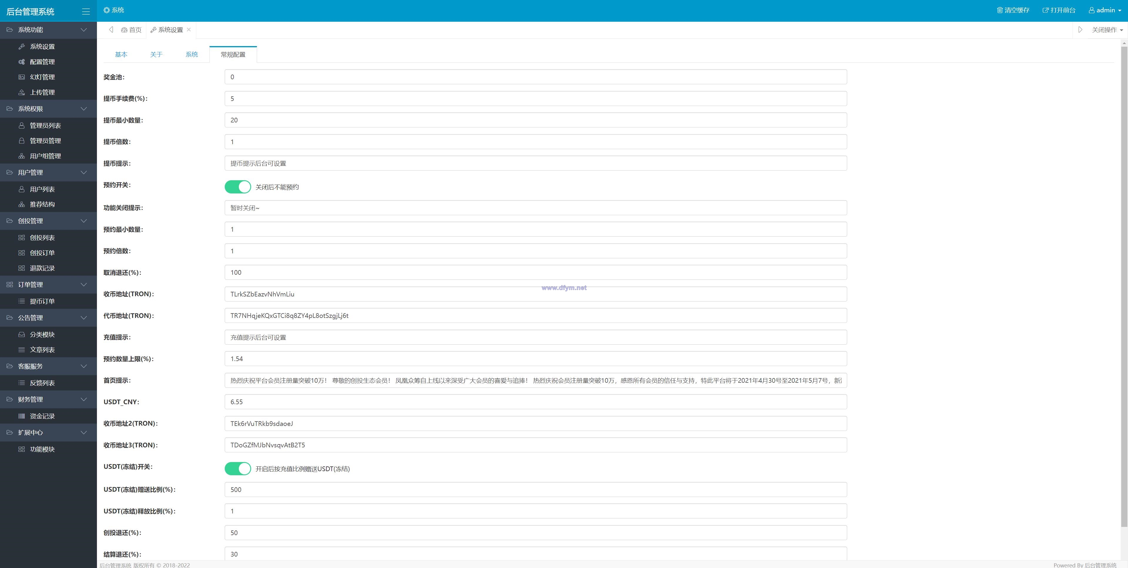The height and width of the screenshot is (568, 1128).
Task: Click the USDT_CNY input field
Action: pyautogui.click(x=536, y=402)
